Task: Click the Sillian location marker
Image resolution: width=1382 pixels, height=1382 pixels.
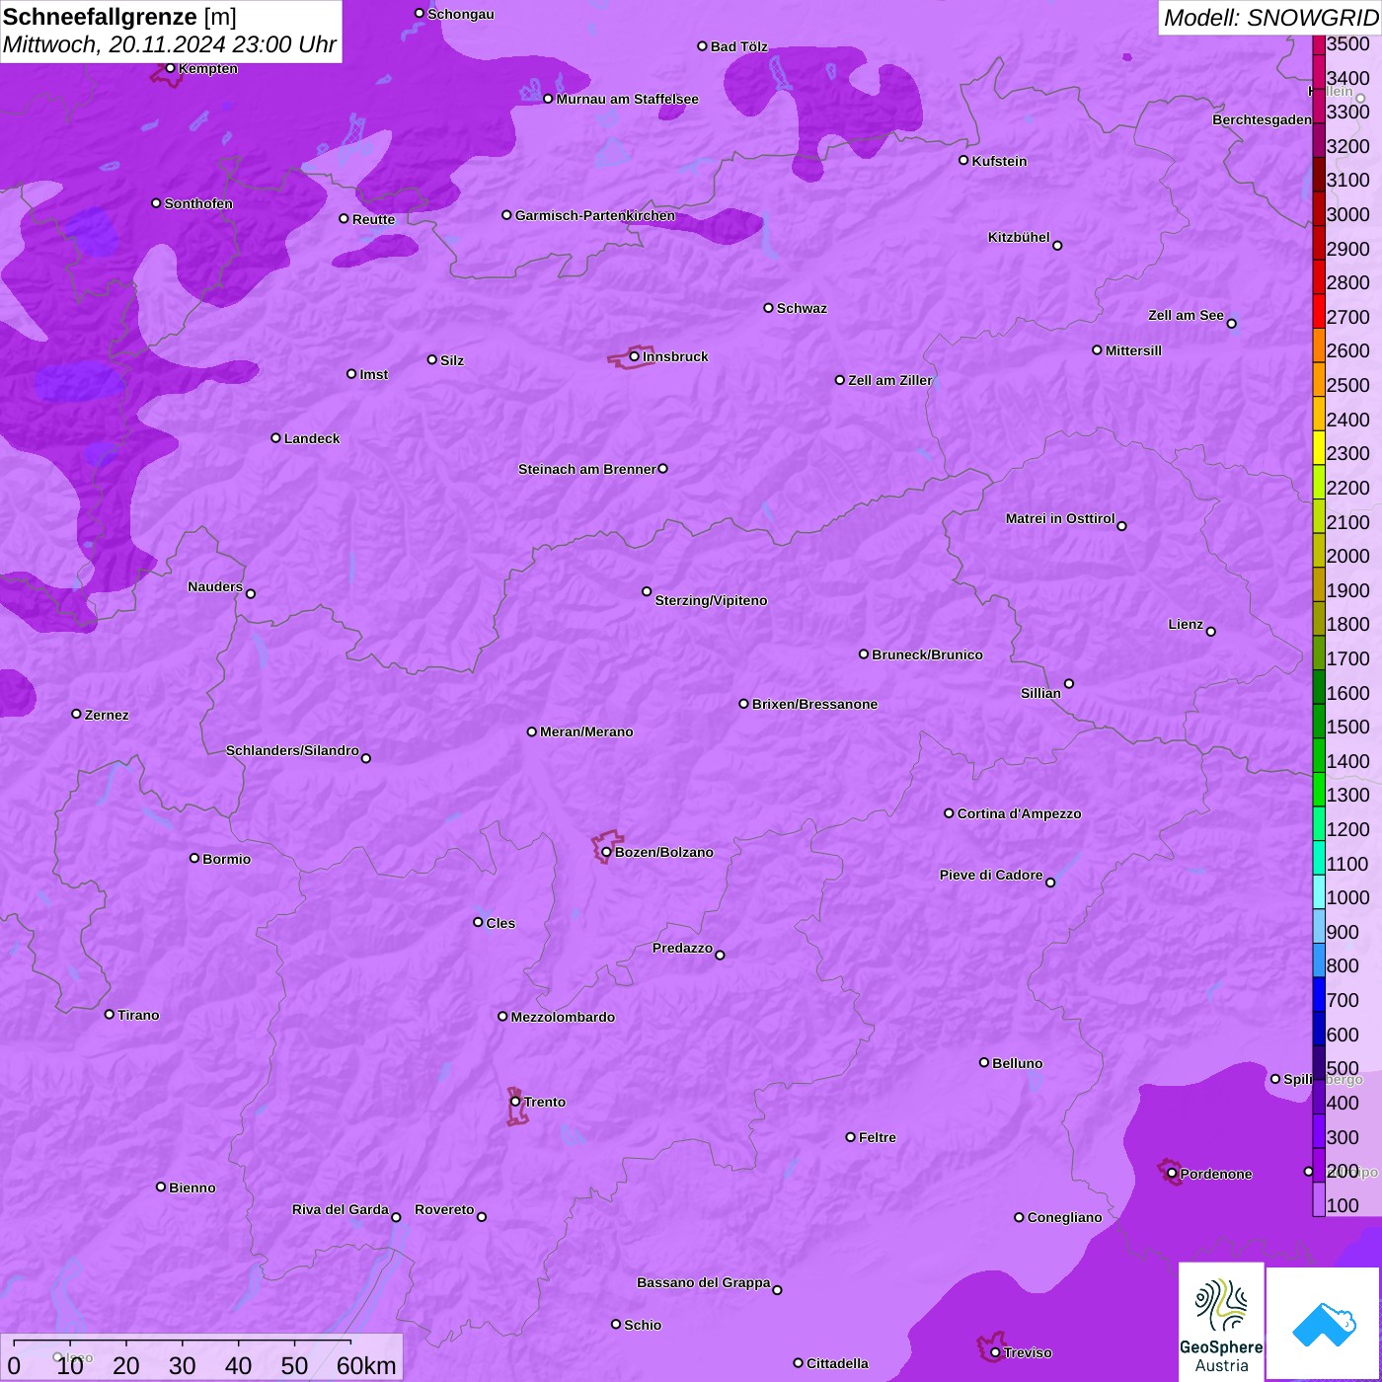Action: (1069, 683)
